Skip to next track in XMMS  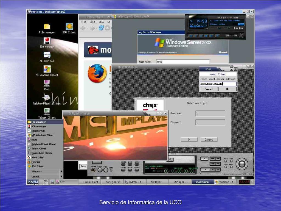tap(211, 36)
